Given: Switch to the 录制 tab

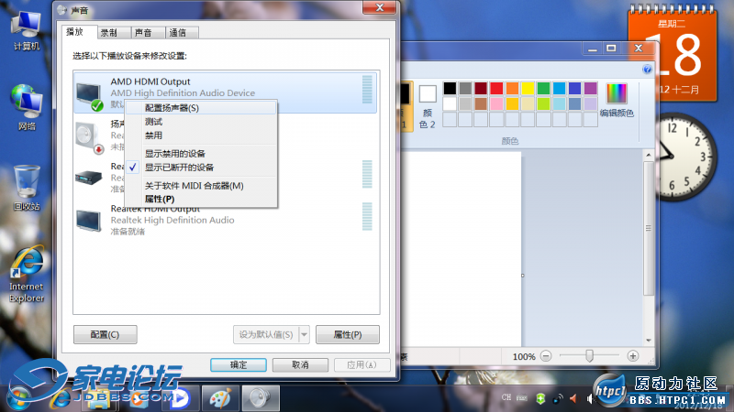Looking at the screenshot, I should click(114, 33).
